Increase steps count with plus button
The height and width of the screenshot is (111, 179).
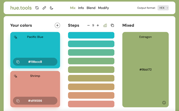[98, 25]
